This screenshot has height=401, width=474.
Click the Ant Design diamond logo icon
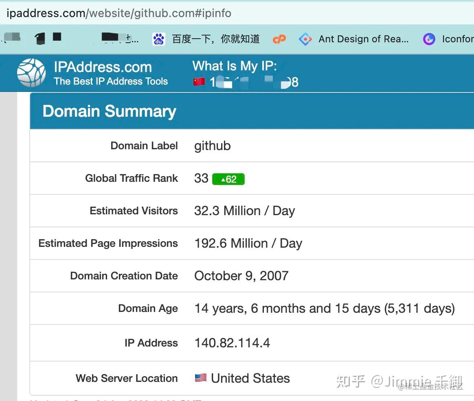pos(305,39)
